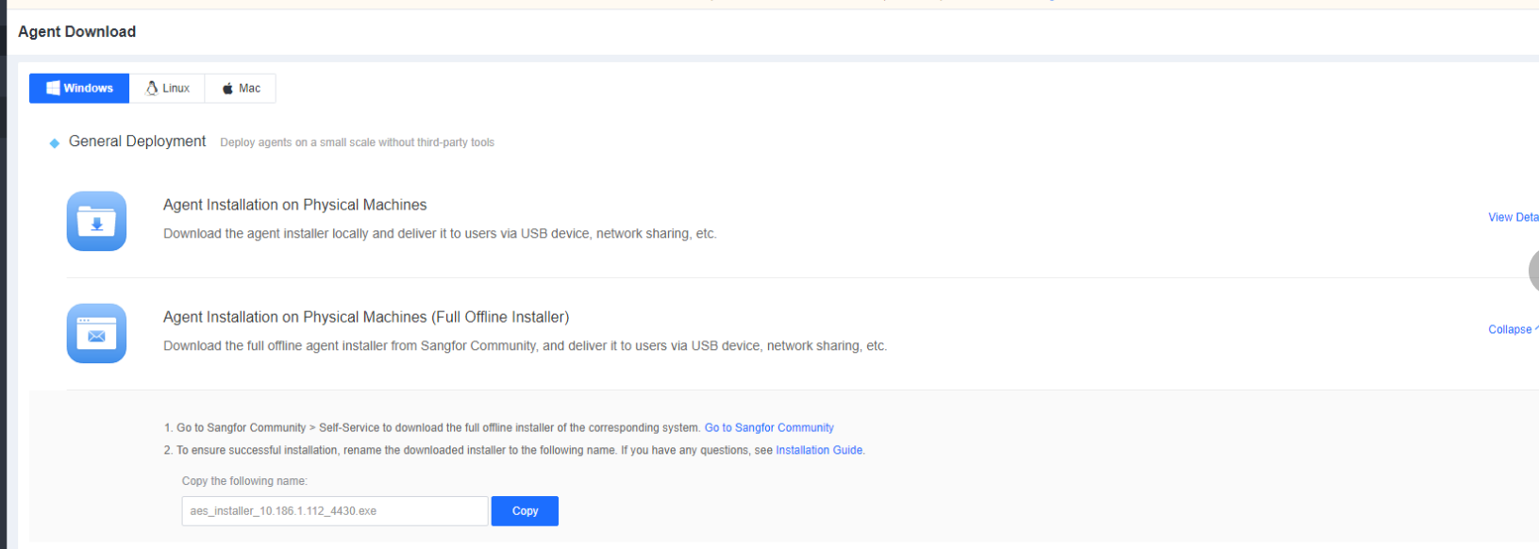Click the 'Deploy agents on a small scale' subtitle
Viewport: 1539px width, 549px height.
(357, 142)
